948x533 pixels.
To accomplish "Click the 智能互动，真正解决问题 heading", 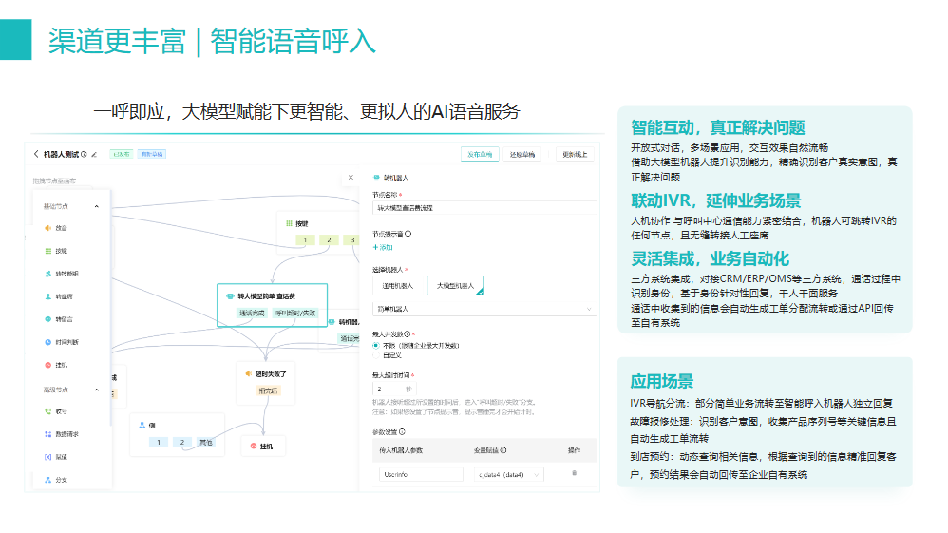I will (x=718, y=127).
